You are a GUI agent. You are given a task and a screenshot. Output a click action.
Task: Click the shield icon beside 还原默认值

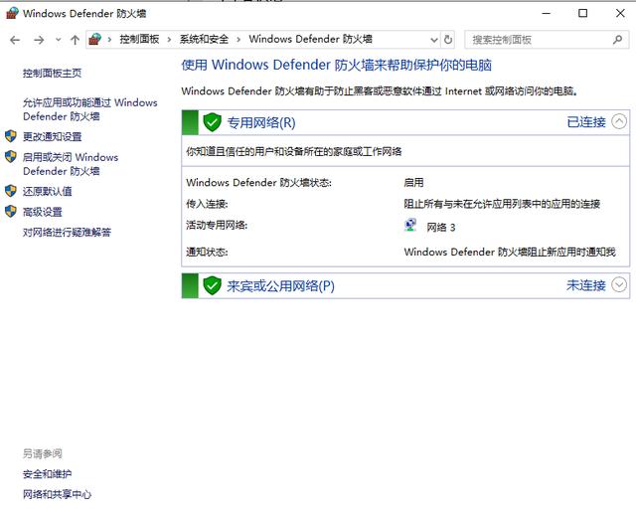pyautogui.click(x=11, y=191)
